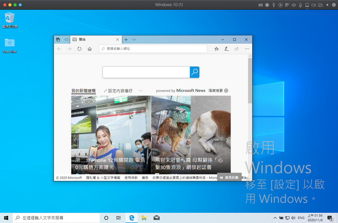Open 隱私權 & 小型文字檔案 footer link
The height and width of the screenshot is (223, 338).
click(103, 178)
